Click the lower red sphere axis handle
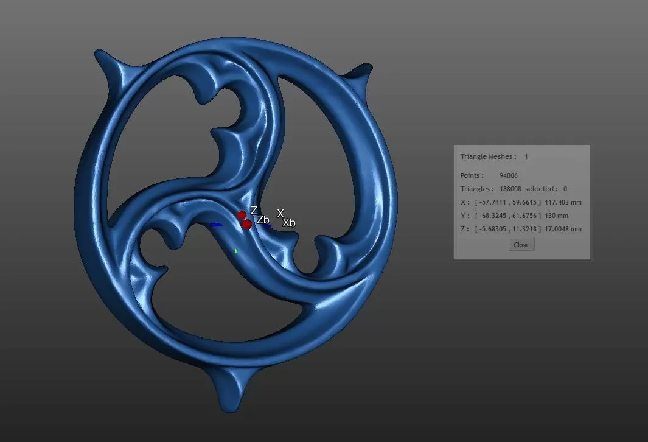648x442 pixels. coord(246,225)
